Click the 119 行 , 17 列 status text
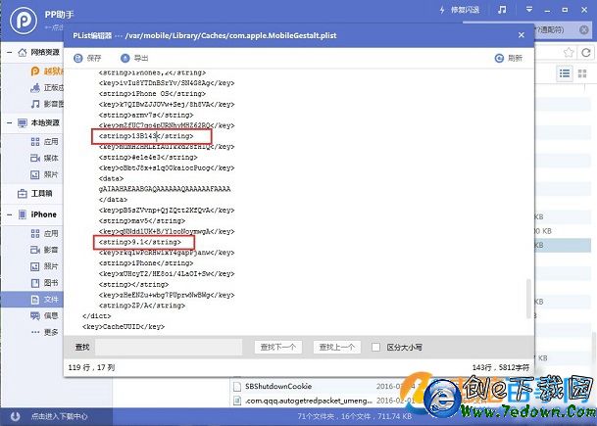The image size is (597, 426). (91, 367)
